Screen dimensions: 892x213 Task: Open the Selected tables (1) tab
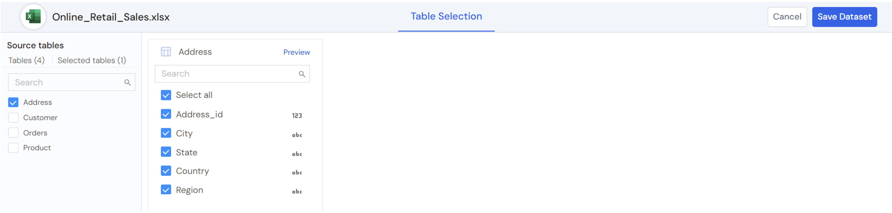[92, 60]
